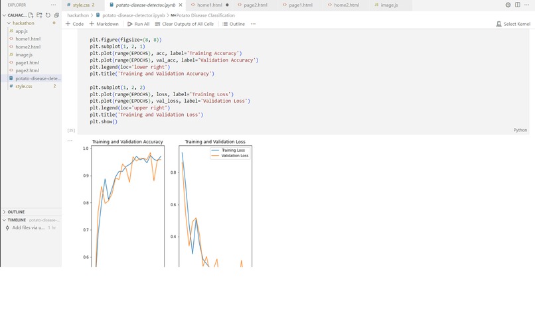
Task: Open notebook settings gear icon
Action: (508, 5)
